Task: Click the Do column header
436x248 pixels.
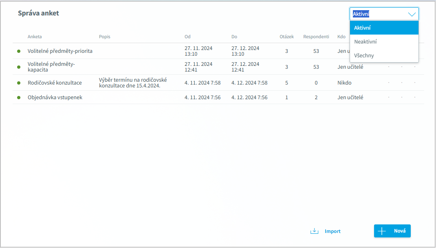Action: pyautogui.click(x=234, y=37)
